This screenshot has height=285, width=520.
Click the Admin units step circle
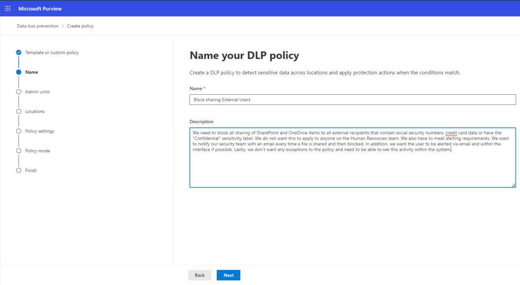[19, 92]
